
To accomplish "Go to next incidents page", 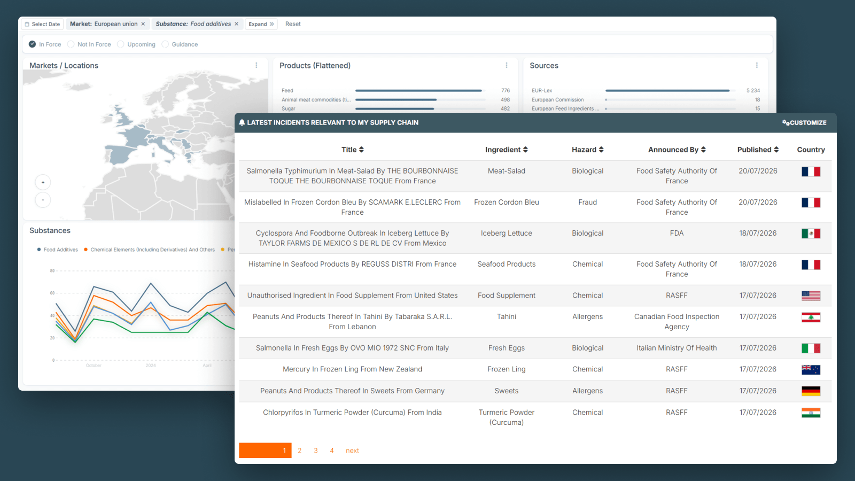I will click(352, 451).
